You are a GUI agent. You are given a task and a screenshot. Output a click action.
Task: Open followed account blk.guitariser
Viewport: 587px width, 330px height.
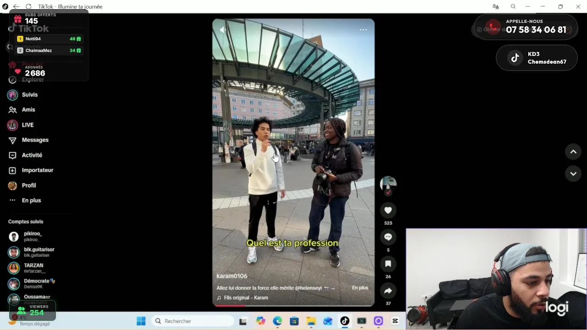(32, 252)
